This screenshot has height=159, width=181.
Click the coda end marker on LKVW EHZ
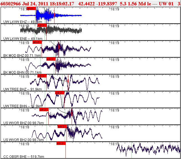click(x=54, y=14)
